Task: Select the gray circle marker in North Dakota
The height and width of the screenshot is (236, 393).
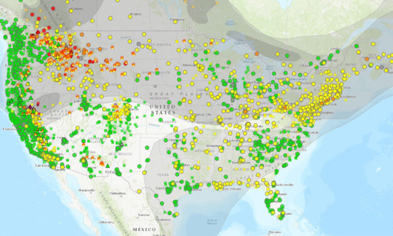Action: tap(139, 44)
